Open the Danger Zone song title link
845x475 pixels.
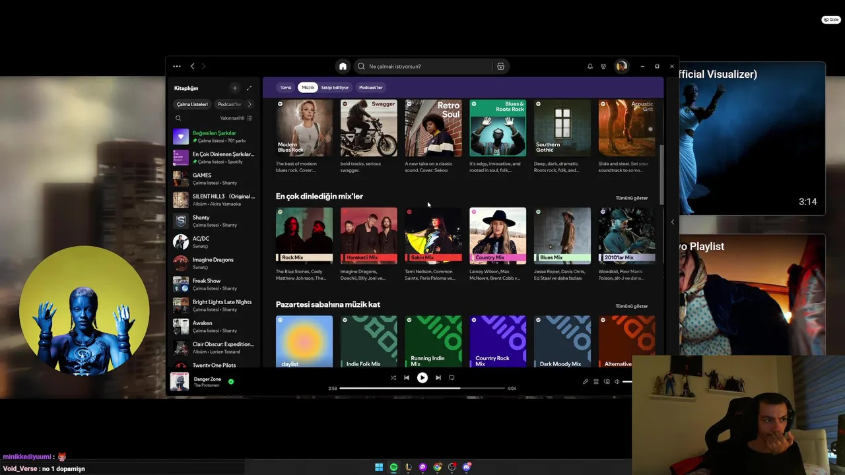coord(207,379)
